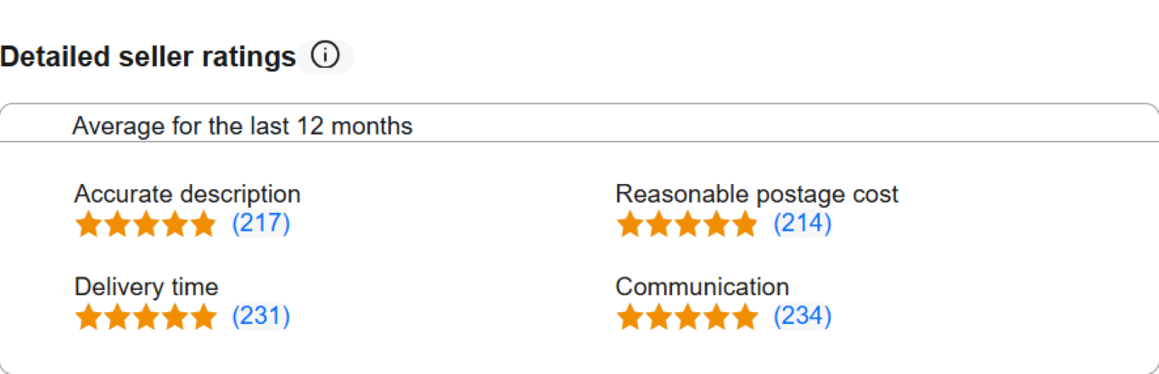Screen dimensions: 1159x374
Task: Click the Communication label
Action: [702, 287]
